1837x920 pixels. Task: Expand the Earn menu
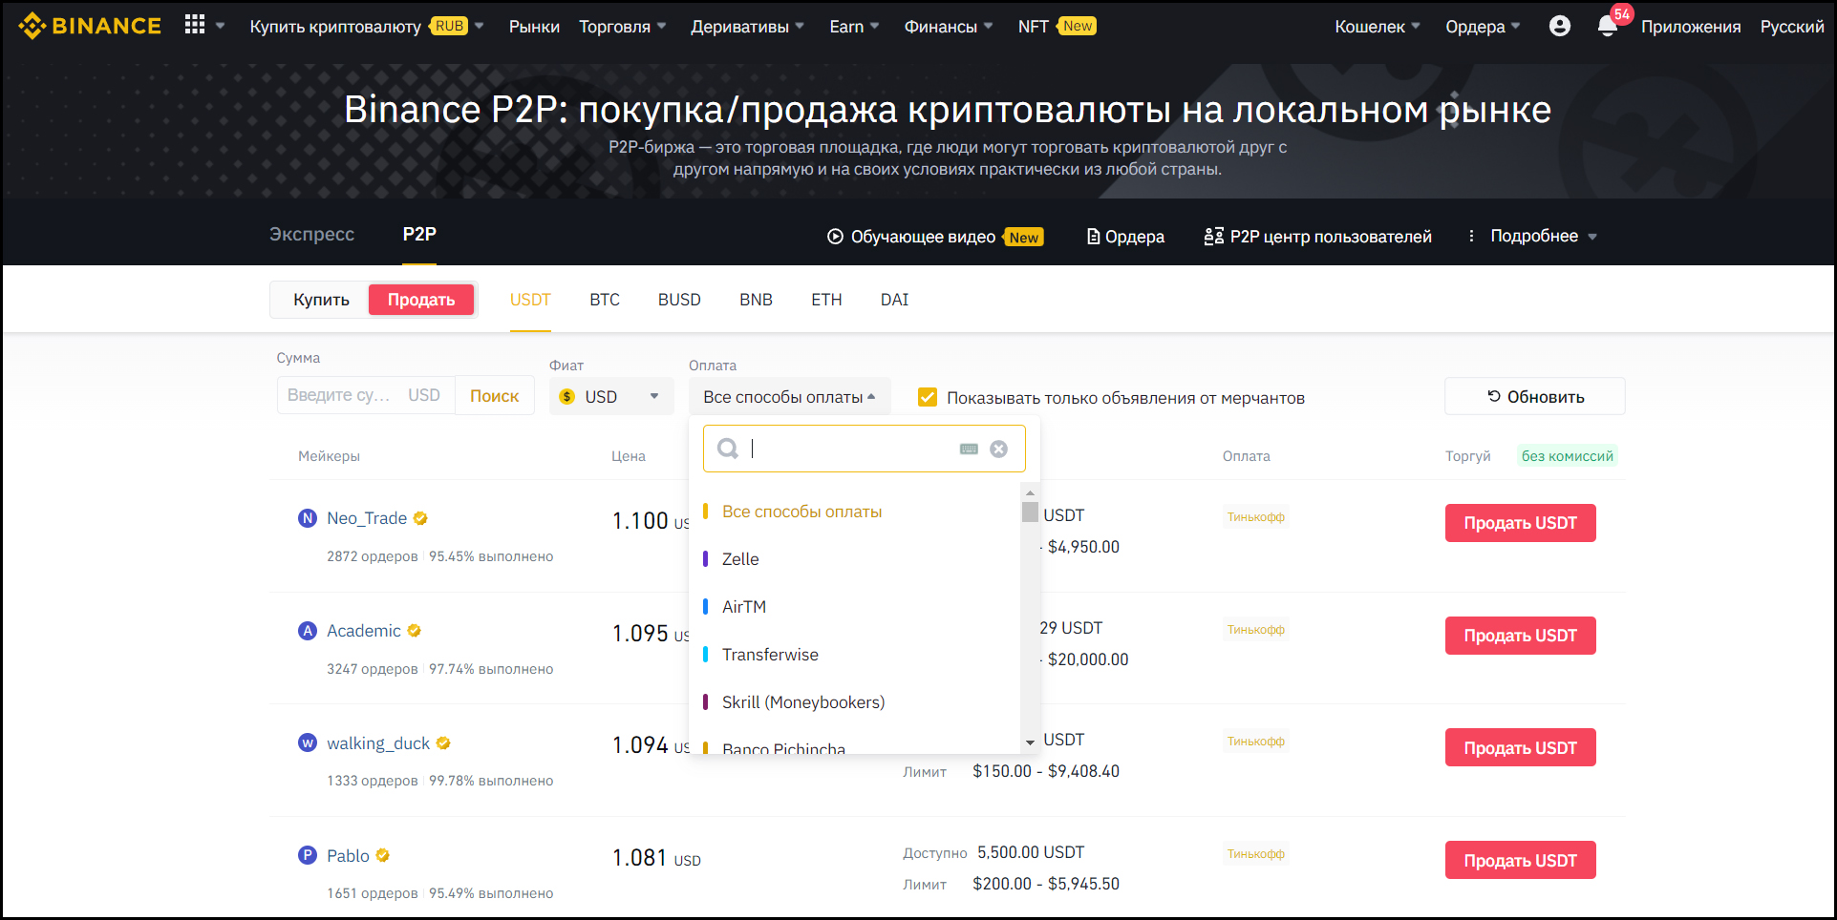(x=854, y=27)
